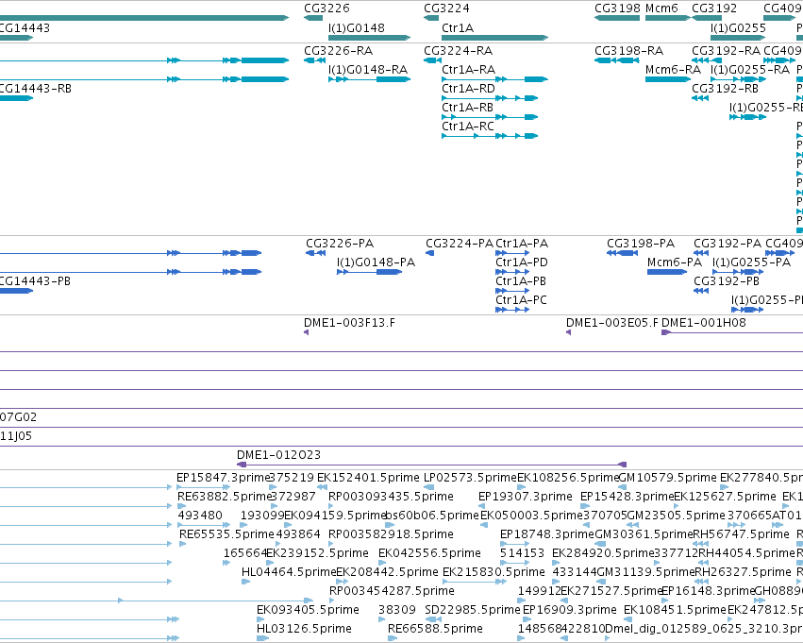Select the Ctr1A-RA transcript label

[469, 69]
